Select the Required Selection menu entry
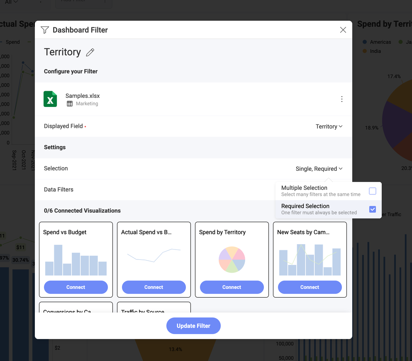Screen dimensions: 412x361 pyautogui.click(x=329, y=209)
